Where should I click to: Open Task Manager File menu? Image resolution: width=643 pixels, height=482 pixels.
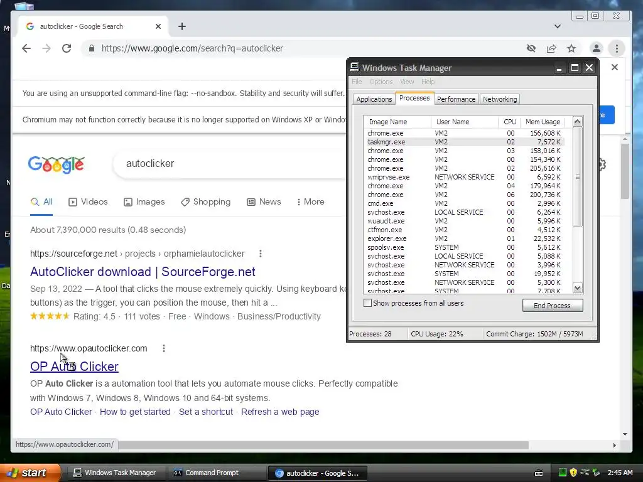tap(357, 82)
